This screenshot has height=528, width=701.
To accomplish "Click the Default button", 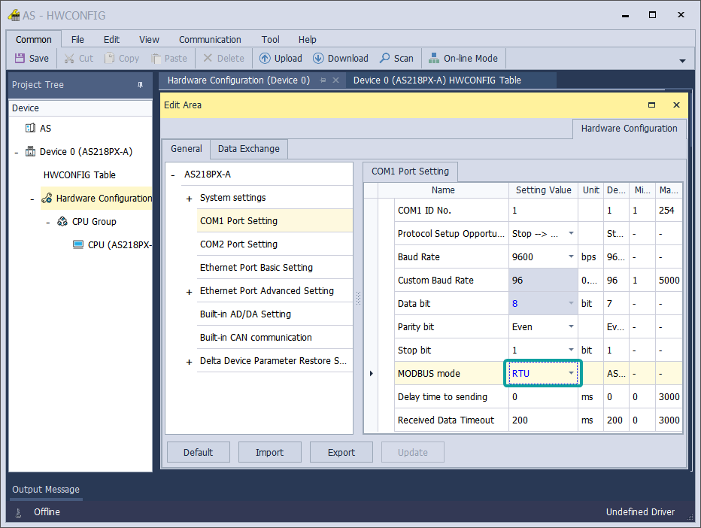I will [198, 452].
